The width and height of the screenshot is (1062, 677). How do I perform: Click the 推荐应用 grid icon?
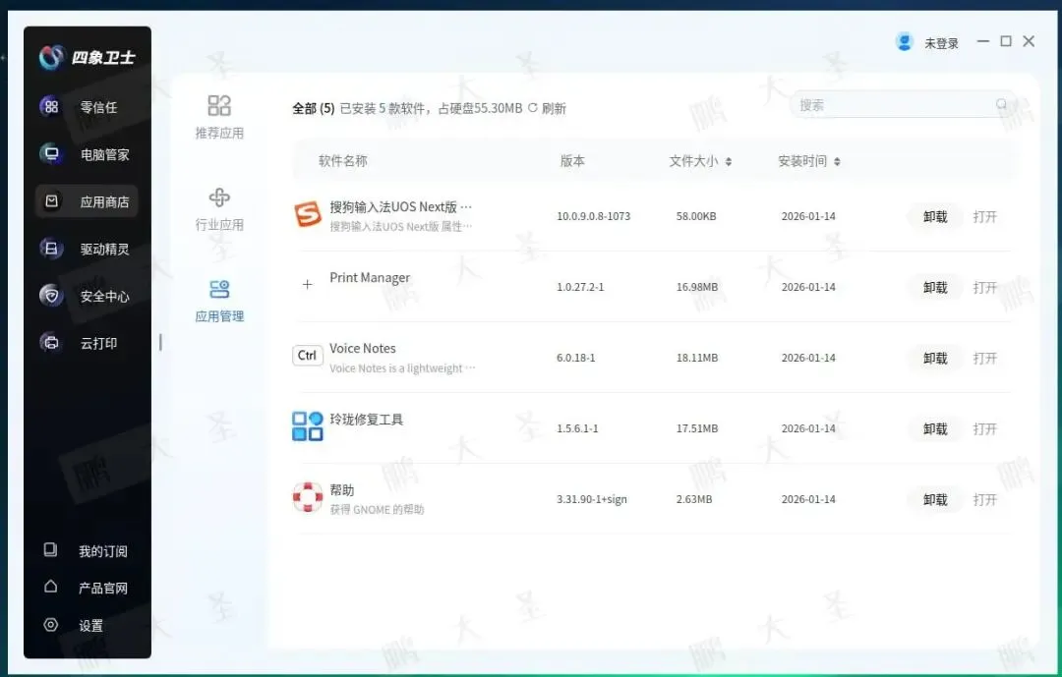coord(219,105)
